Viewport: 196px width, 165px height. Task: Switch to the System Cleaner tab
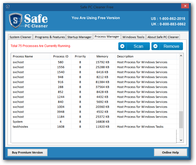[20, 37]
